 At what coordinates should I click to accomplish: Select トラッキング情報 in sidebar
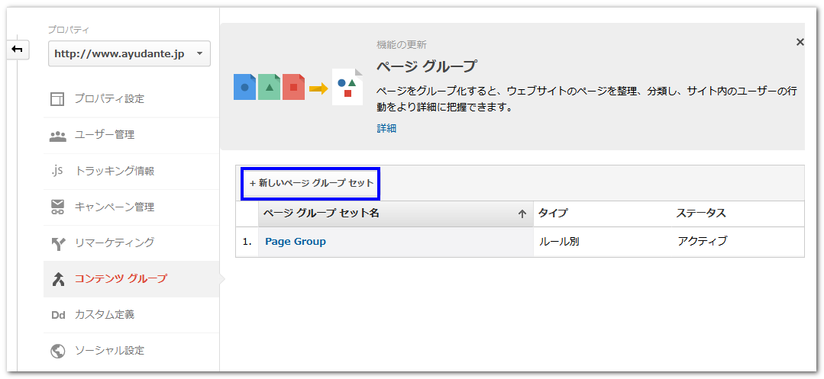115,171
